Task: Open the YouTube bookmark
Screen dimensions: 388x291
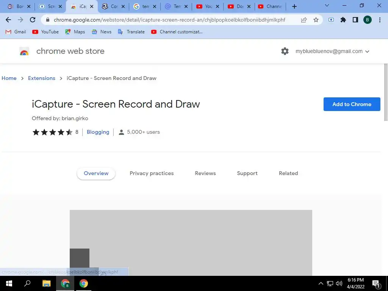Action: point(45,32)
